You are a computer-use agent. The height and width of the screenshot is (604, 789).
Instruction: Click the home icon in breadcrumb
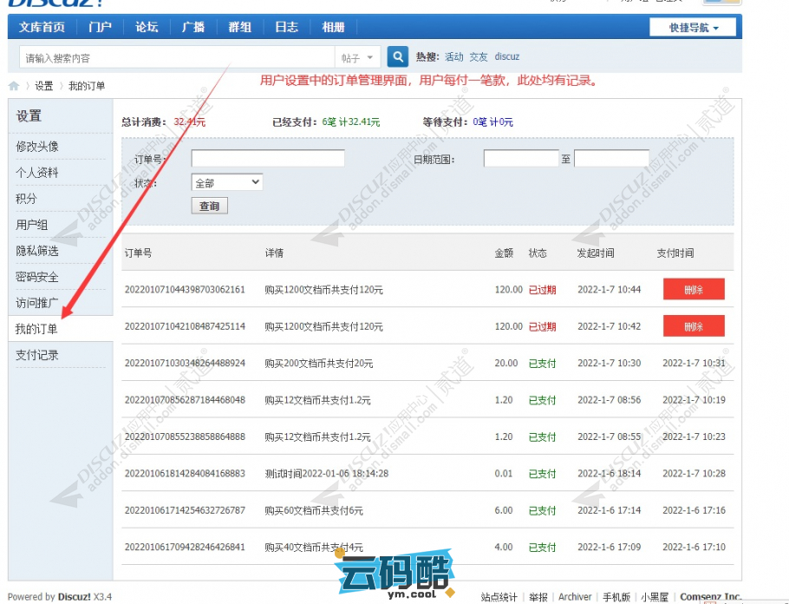pos(14,86)
